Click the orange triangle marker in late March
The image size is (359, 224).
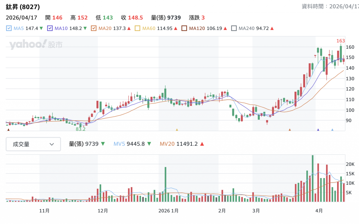coord(290,130)
